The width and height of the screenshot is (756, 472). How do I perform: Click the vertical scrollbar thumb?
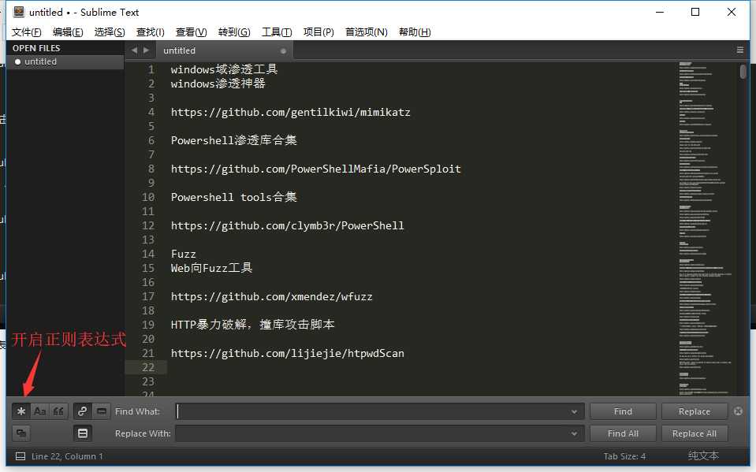click(743, 72)
